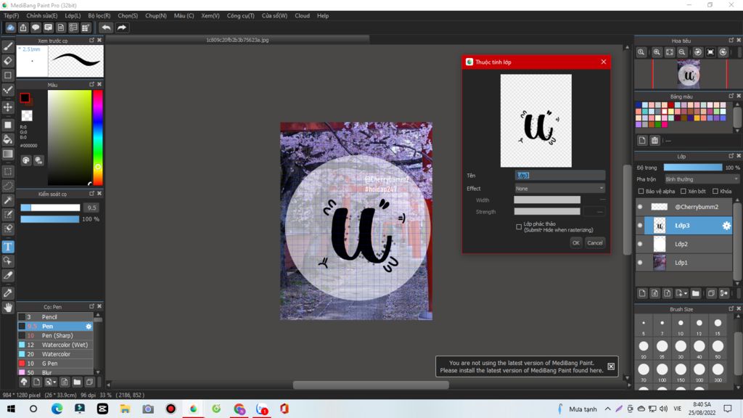Image resolution: width=743 pixels, height=418 pixels.
Task: Open notification center on taskbar
Action: (x=727, y=409)
